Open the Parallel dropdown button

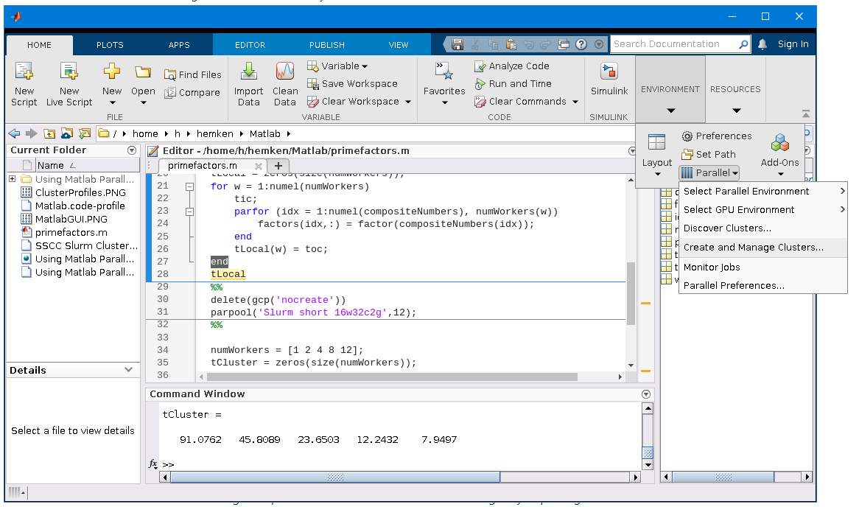click(709, 172)
